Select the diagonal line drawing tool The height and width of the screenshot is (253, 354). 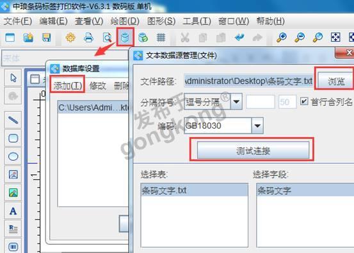pos(13,120)
